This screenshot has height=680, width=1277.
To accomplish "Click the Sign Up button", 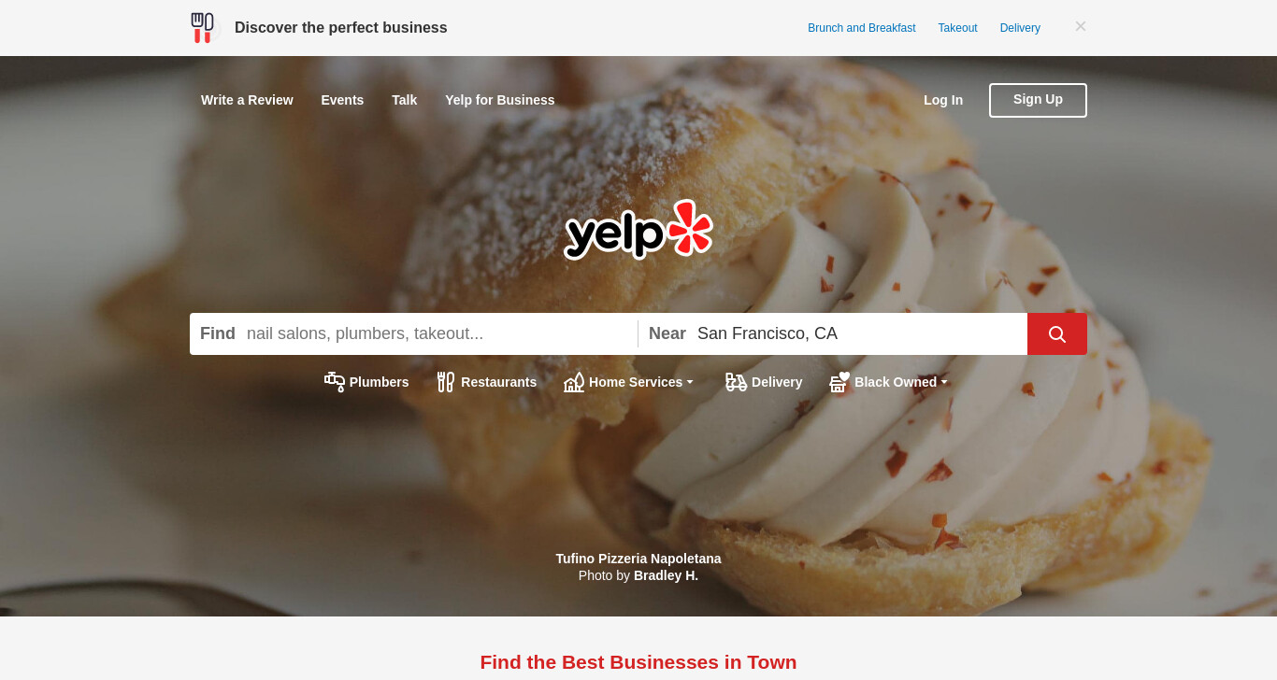I will click(x=1038, y=100).
